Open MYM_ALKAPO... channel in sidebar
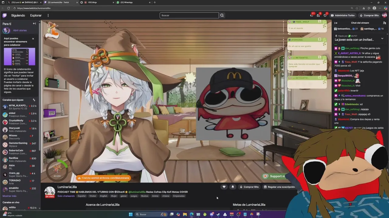This screenshot has height=218, width=389. pyautogui.click(x=20, y=107)
